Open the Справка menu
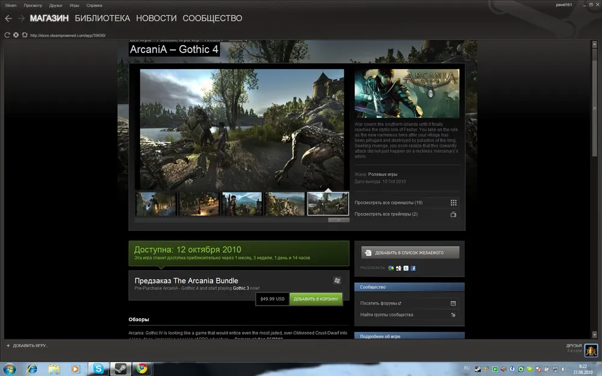Viewport: 602px width, 376px height. click(x=94, y=5)
